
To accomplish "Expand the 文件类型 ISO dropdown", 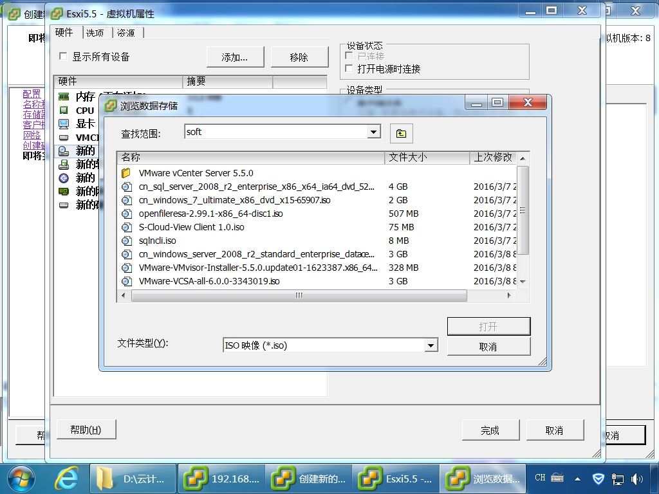I will [431, 345].
